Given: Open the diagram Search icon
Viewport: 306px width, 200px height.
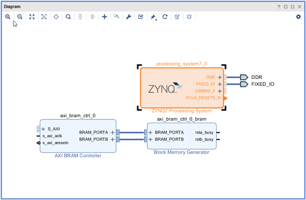Looking at the screenshot, I should 68,17.
